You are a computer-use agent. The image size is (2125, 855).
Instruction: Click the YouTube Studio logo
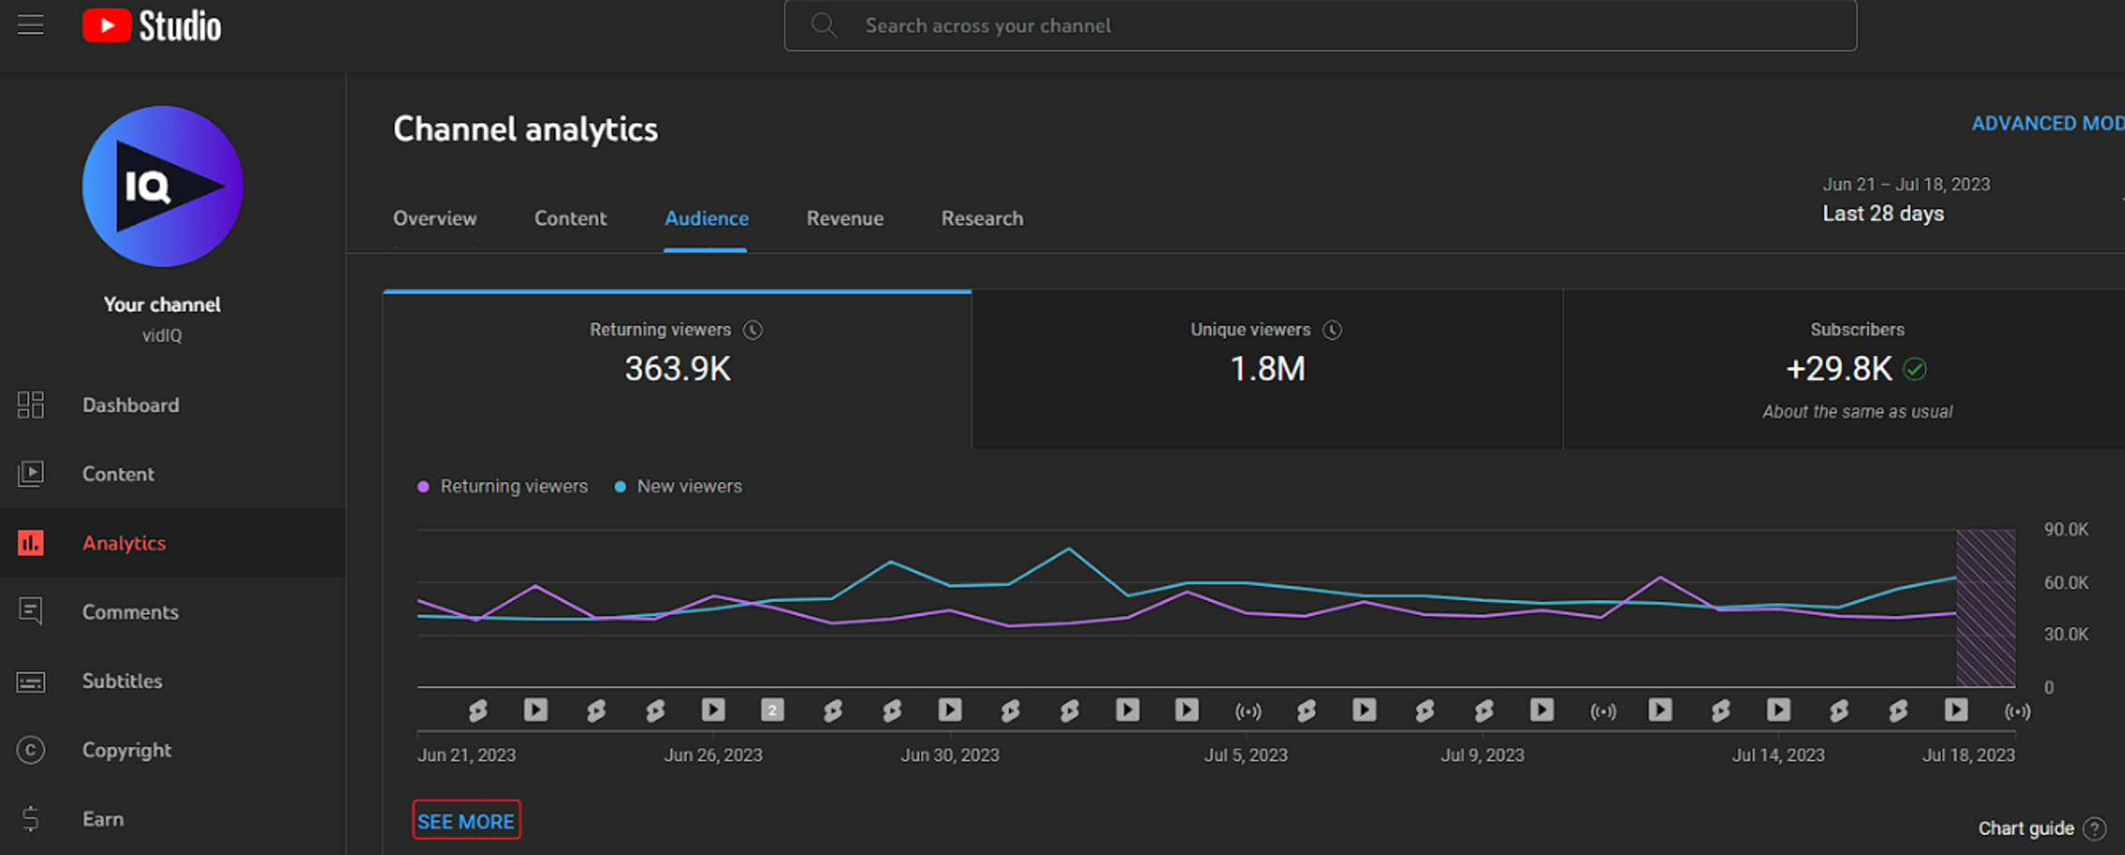(152, 26)
